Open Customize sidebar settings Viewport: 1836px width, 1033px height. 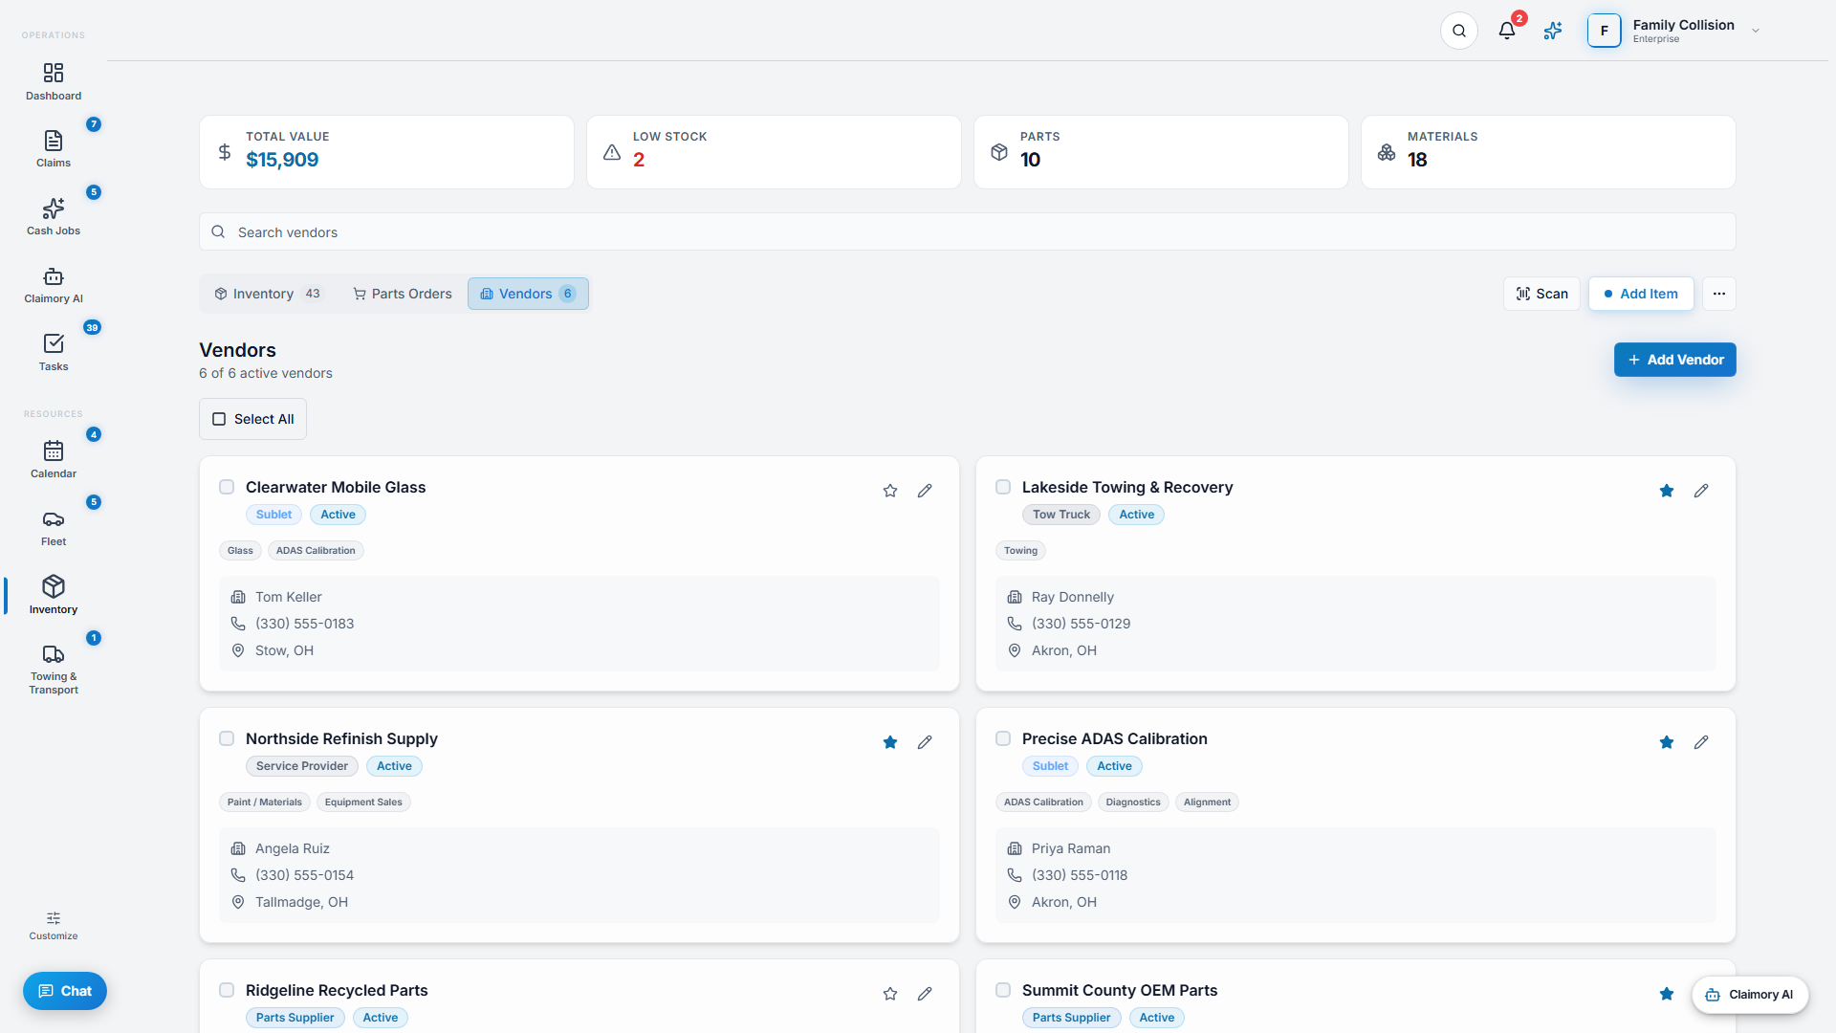click(54, 926)
